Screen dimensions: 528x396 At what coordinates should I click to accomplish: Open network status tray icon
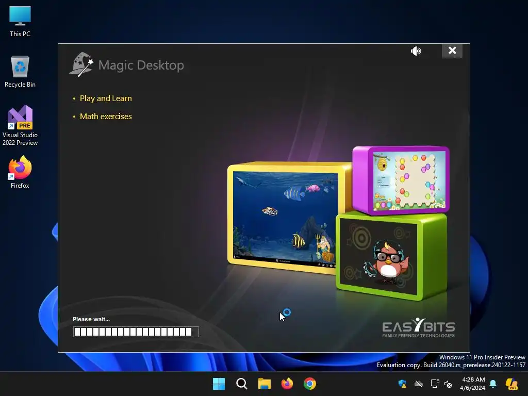pos(435,384)
